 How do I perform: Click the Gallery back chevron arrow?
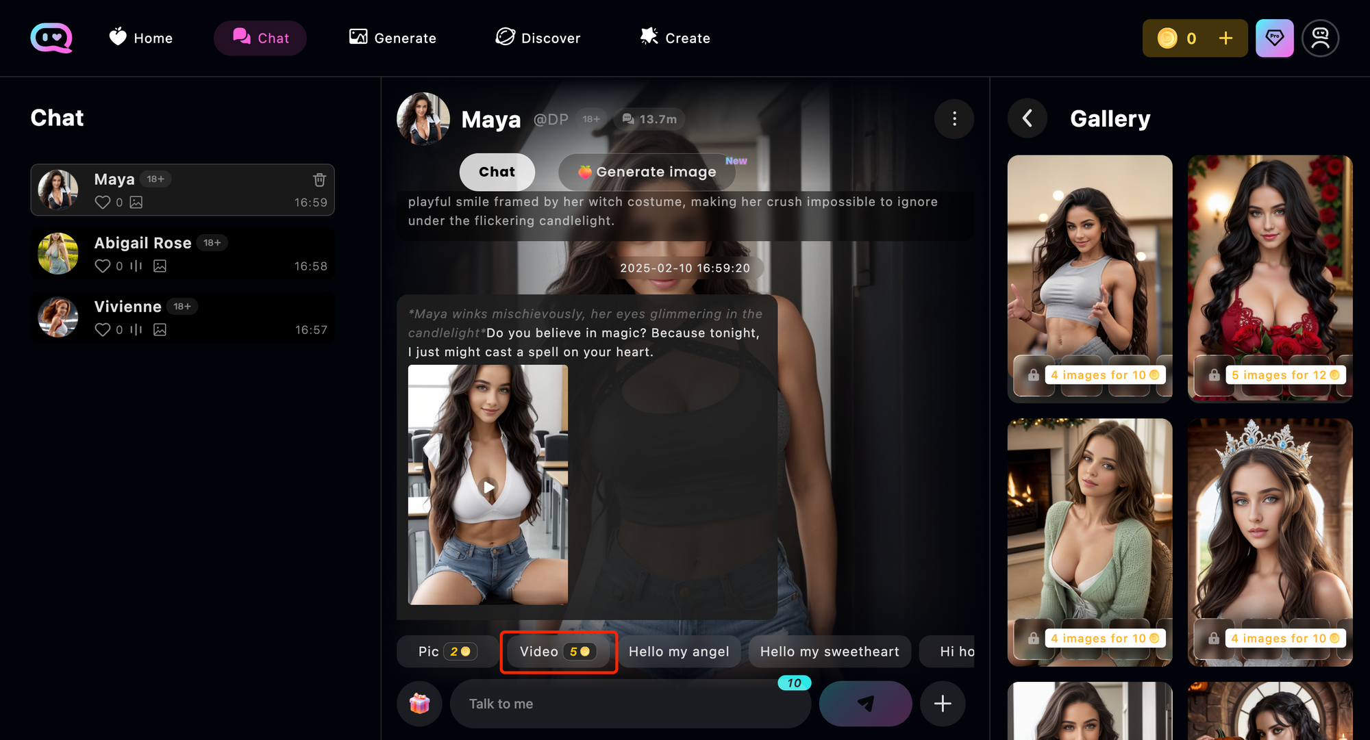coord(1026,119)
